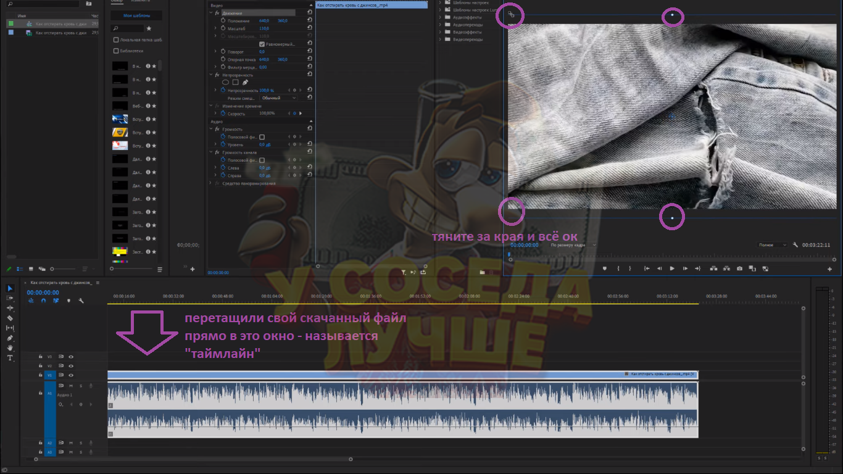Toggle timeline Snap magnet icon
Viewport: 843px width, 474px height.
coord(43,301)
